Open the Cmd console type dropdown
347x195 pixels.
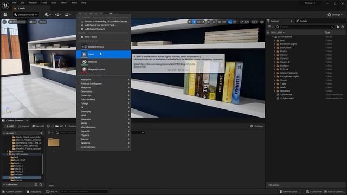(x=52, y=192)
